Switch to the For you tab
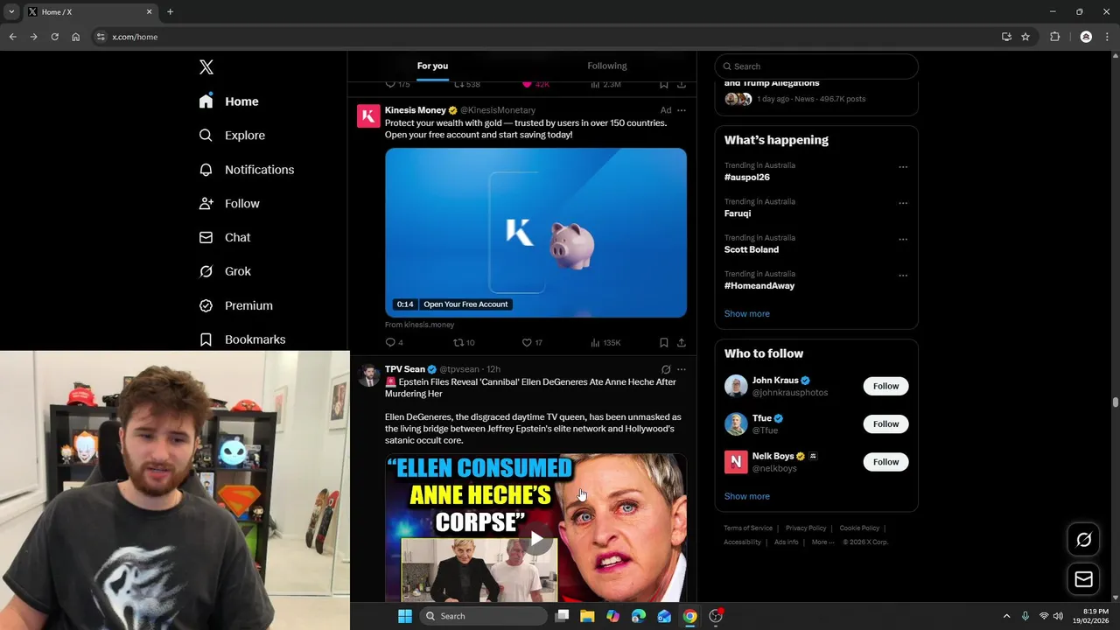 click(x=432, y=66)
